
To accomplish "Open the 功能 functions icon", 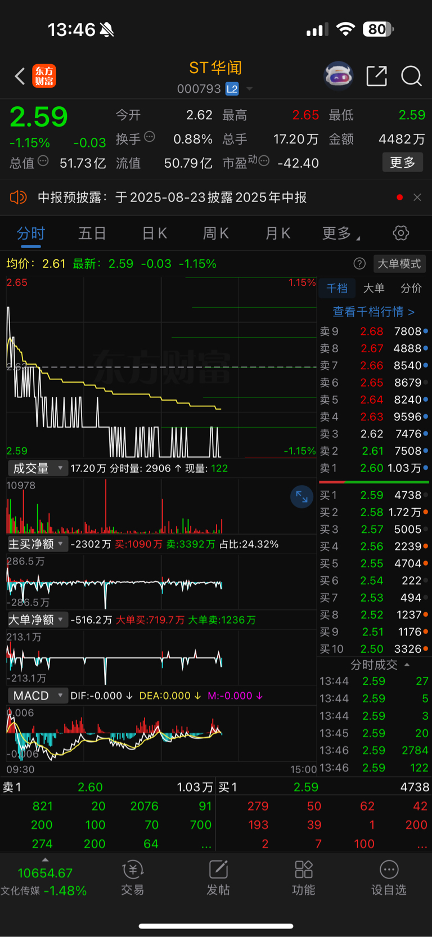I will pos(304,878).
